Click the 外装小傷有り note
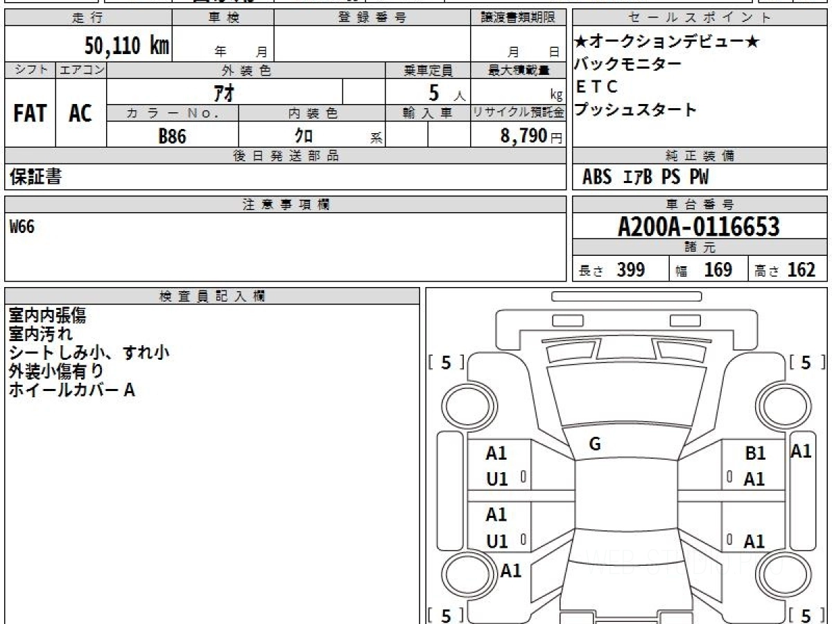 (56, 371)
